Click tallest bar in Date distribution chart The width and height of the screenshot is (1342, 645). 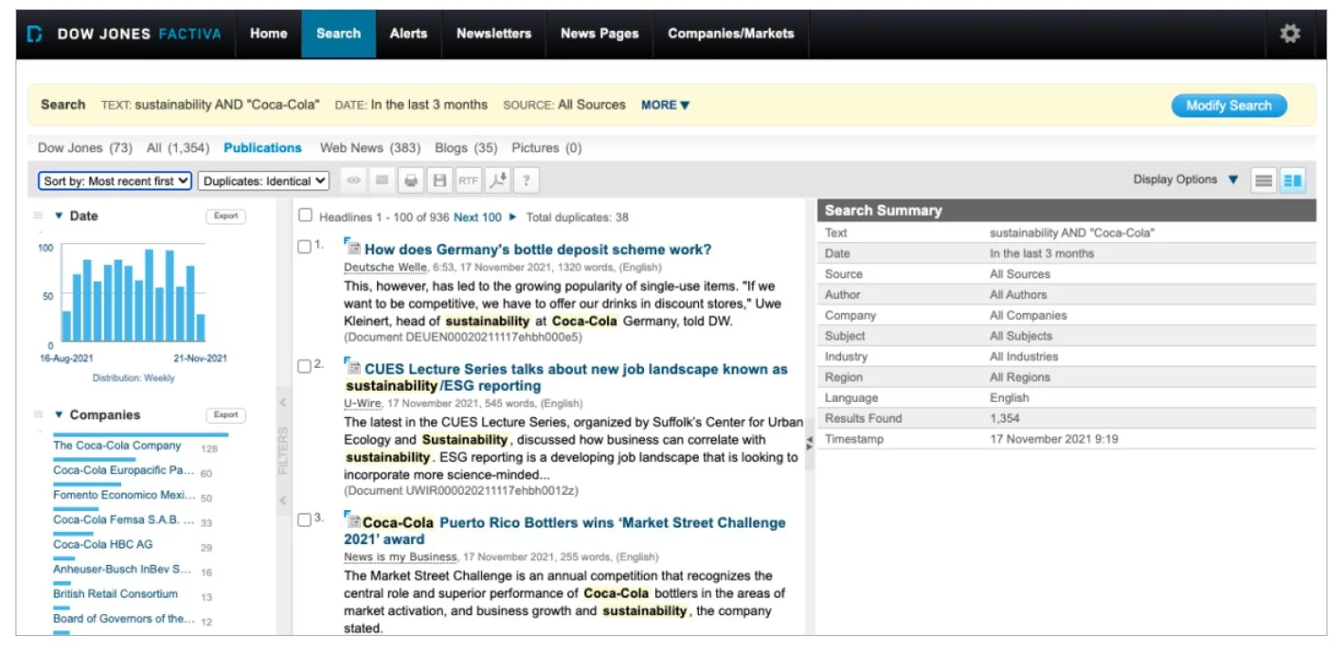[x=149, y=295]
